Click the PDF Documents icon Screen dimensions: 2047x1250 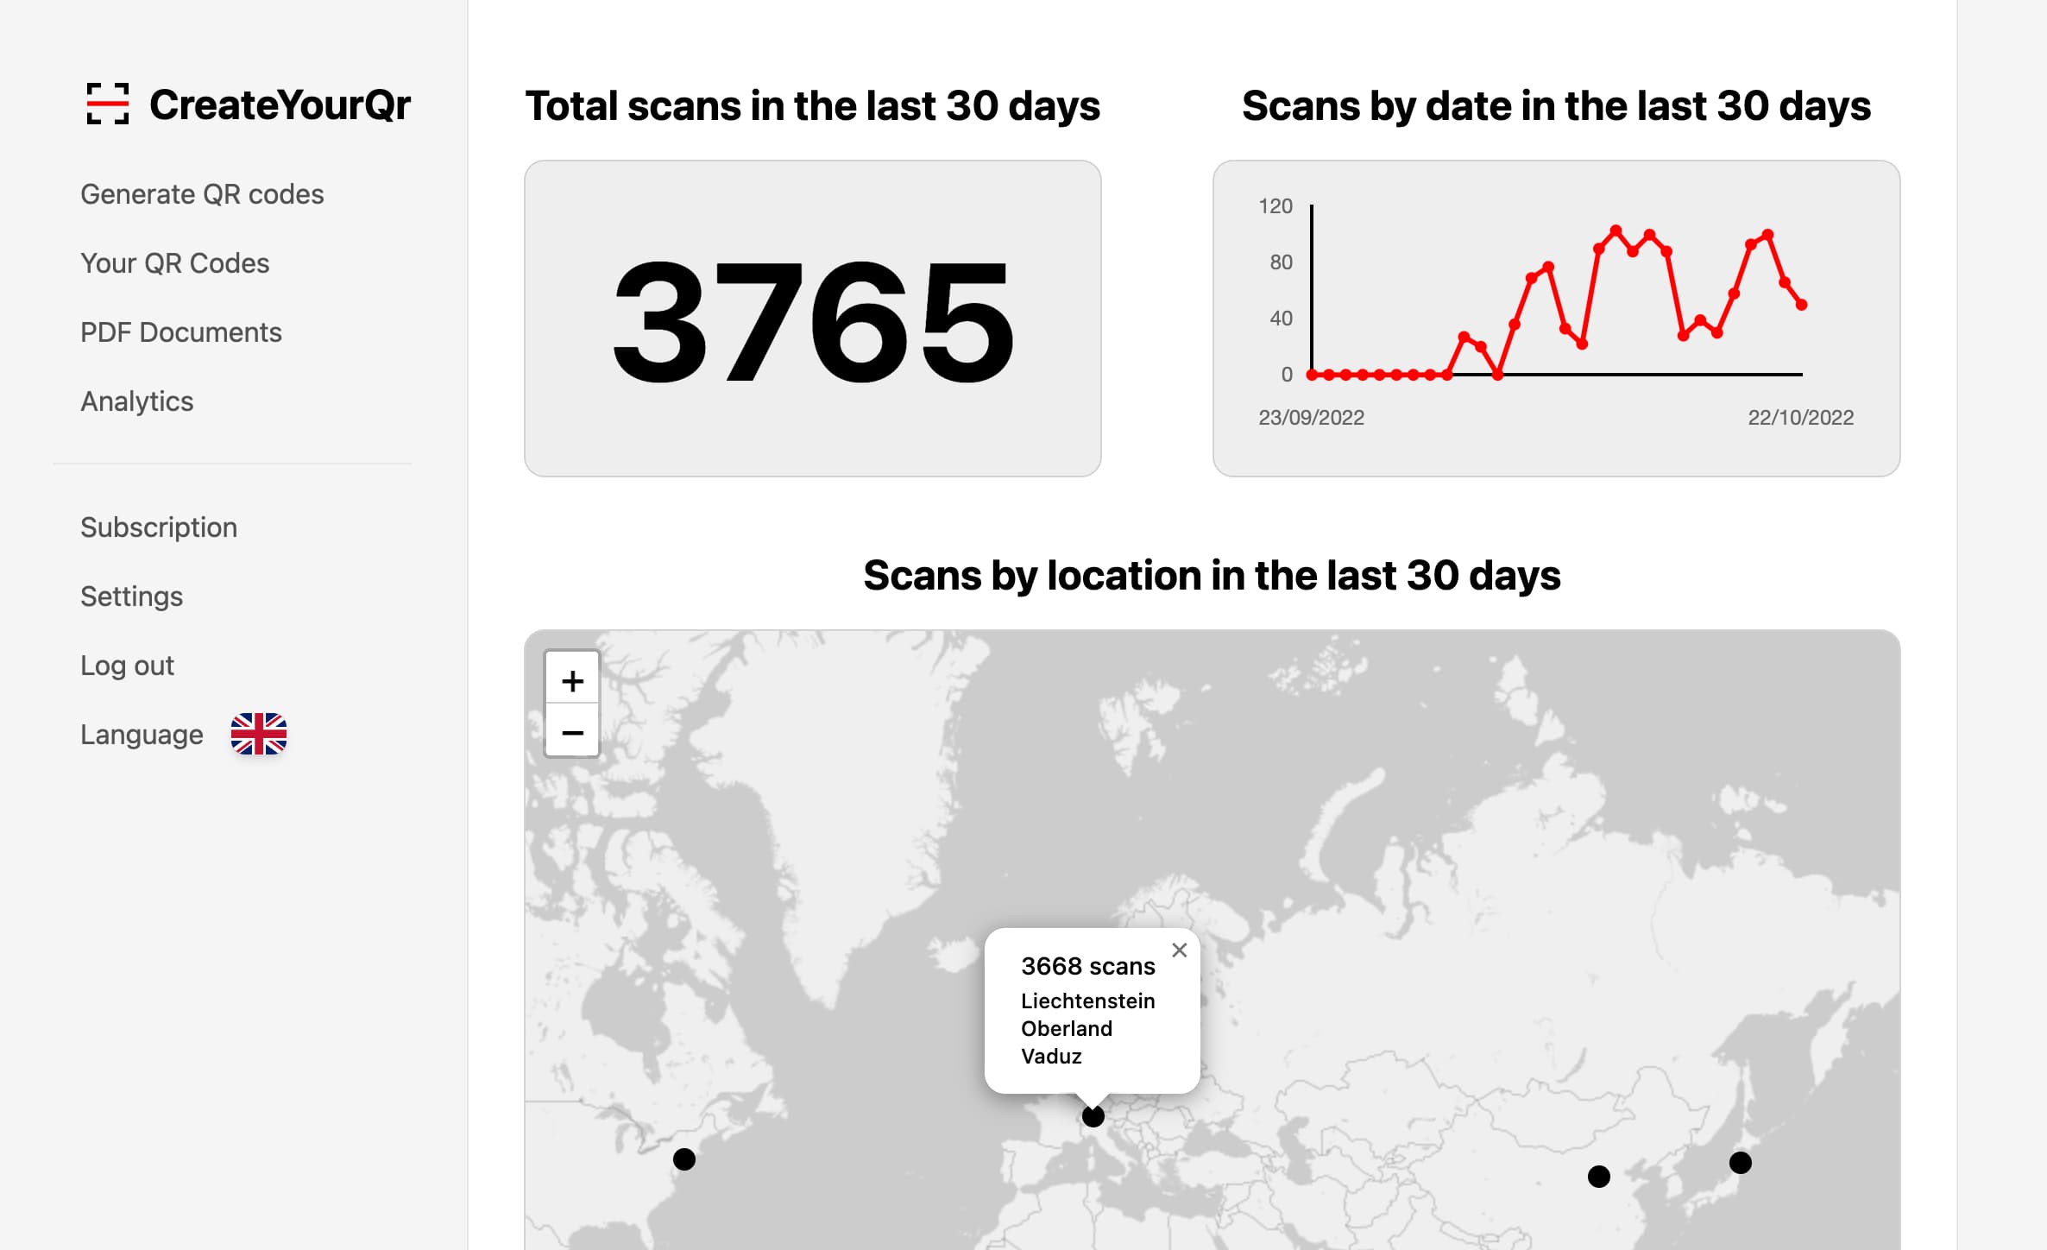(181, 331)
